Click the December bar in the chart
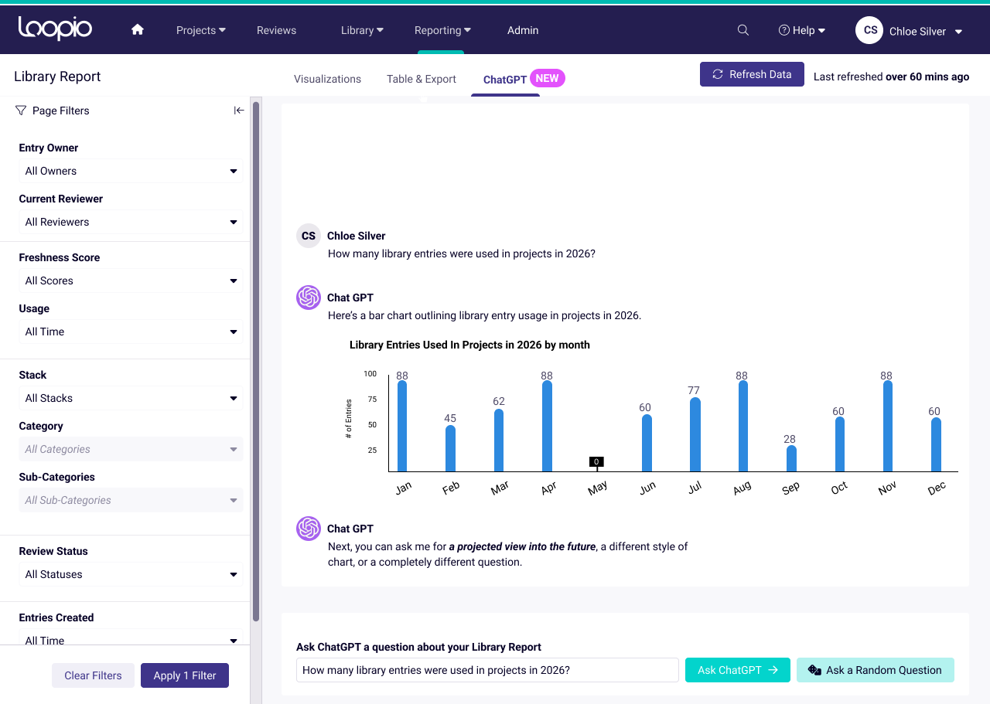Viewport: 990px width, 704px height. coord(936,444)
